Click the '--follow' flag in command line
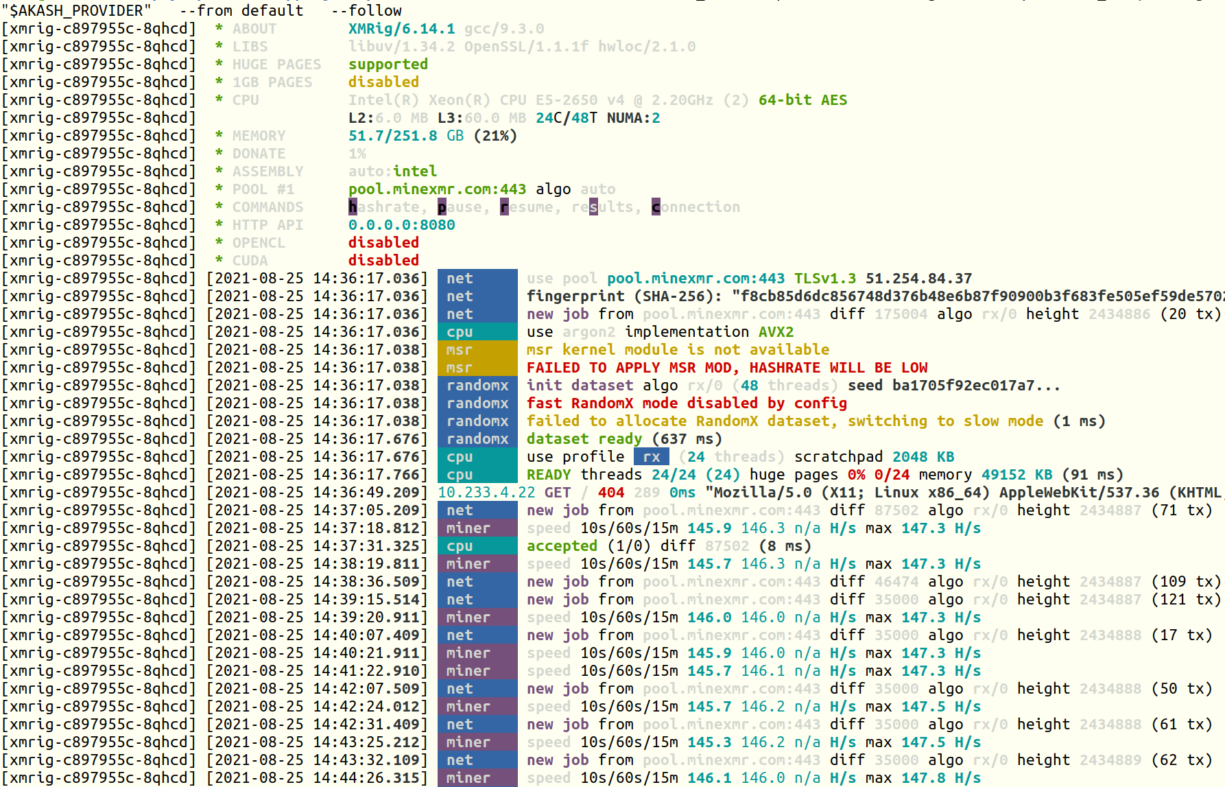This screenshot has width=1225, height=787. pyautogui.click(x=366, y=11)
